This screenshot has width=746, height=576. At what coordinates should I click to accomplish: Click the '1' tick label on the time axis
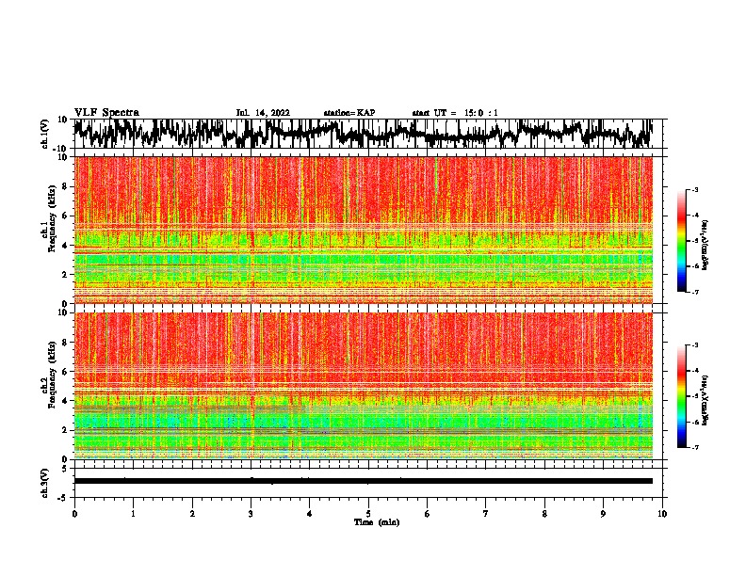133,514
